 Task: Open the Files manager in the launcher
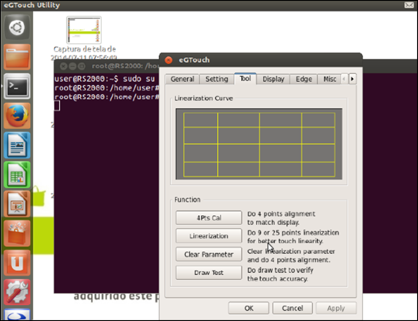pos(17,57)
